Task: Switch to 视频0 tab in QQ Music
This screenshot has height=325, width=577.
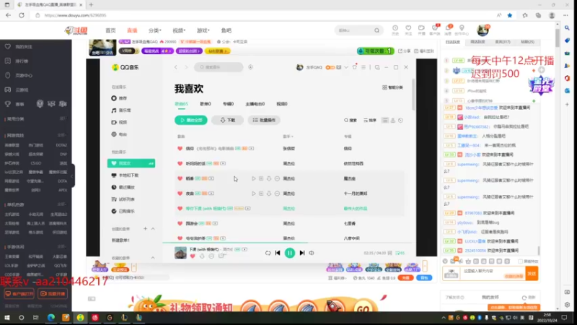Action: click(282, 104)
